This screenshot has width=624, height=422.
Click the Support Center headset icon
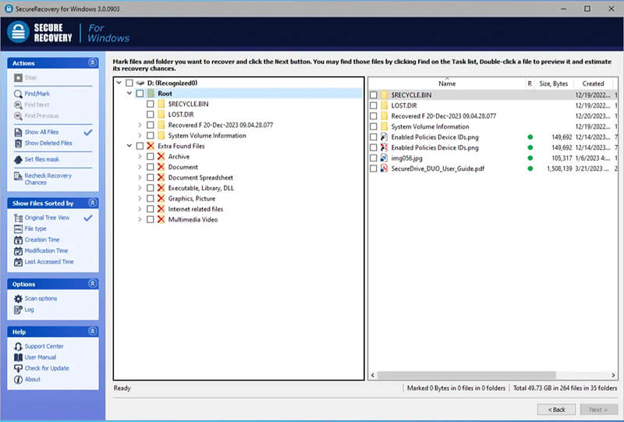click(x=18, y=346)
